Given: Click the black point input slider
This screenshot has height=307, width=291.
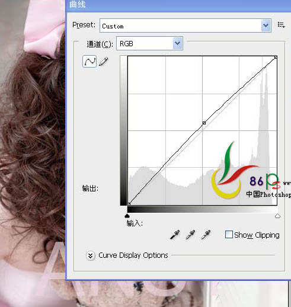Looking at the screenshot, I should point(127,216).
